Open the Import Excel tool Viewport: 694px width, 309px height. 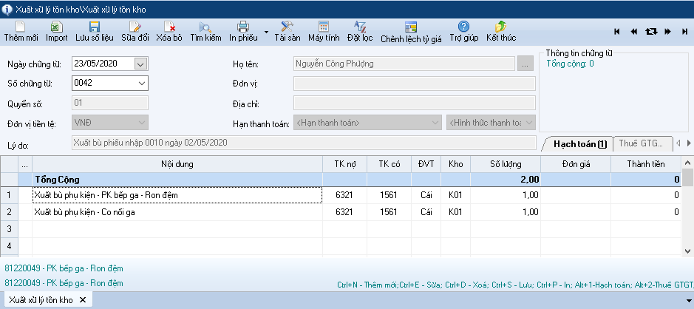(56, 31)
